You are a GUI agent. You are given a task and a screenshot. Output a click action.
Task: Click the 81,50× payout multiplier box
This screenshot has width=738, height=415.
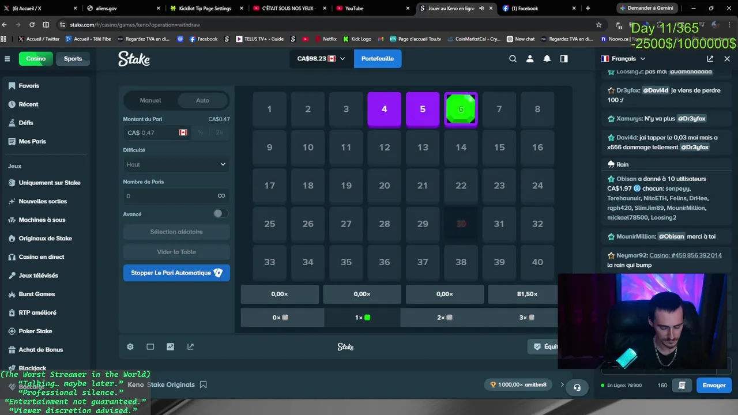coord(523,294)
